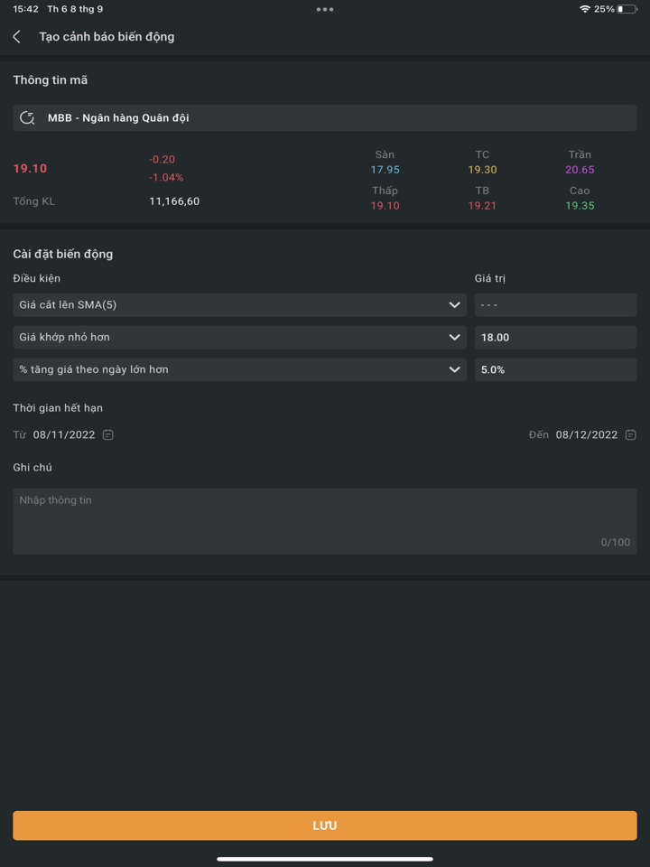650x867 pixels.
Task: Tap the end date 08/12/2022
Action: tap(587, 435)
